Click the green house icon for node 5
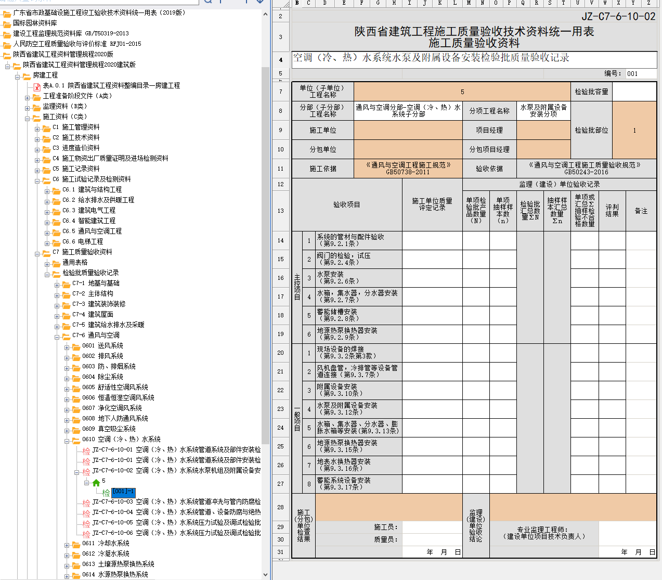 (x=96, y=482)
